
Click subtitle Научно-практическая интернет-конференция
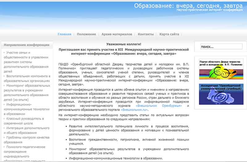[x=210, y=10]
